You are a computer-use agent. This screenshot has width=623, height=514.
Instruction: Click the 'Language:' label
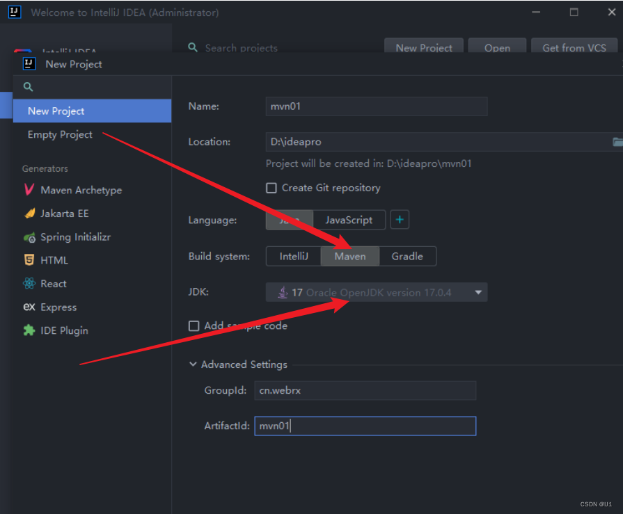click(x=212, y=220)
